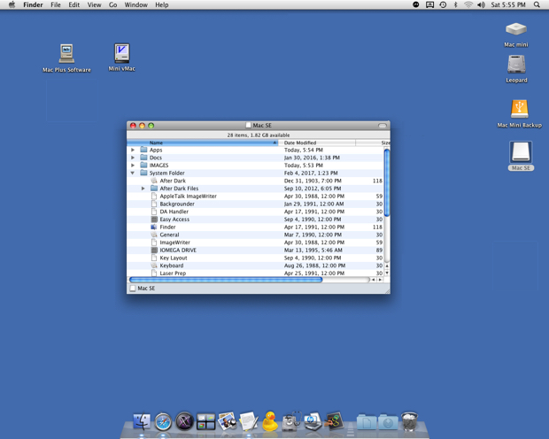
Task: Select the After Dark file row
Action: [x=255, y=181]
